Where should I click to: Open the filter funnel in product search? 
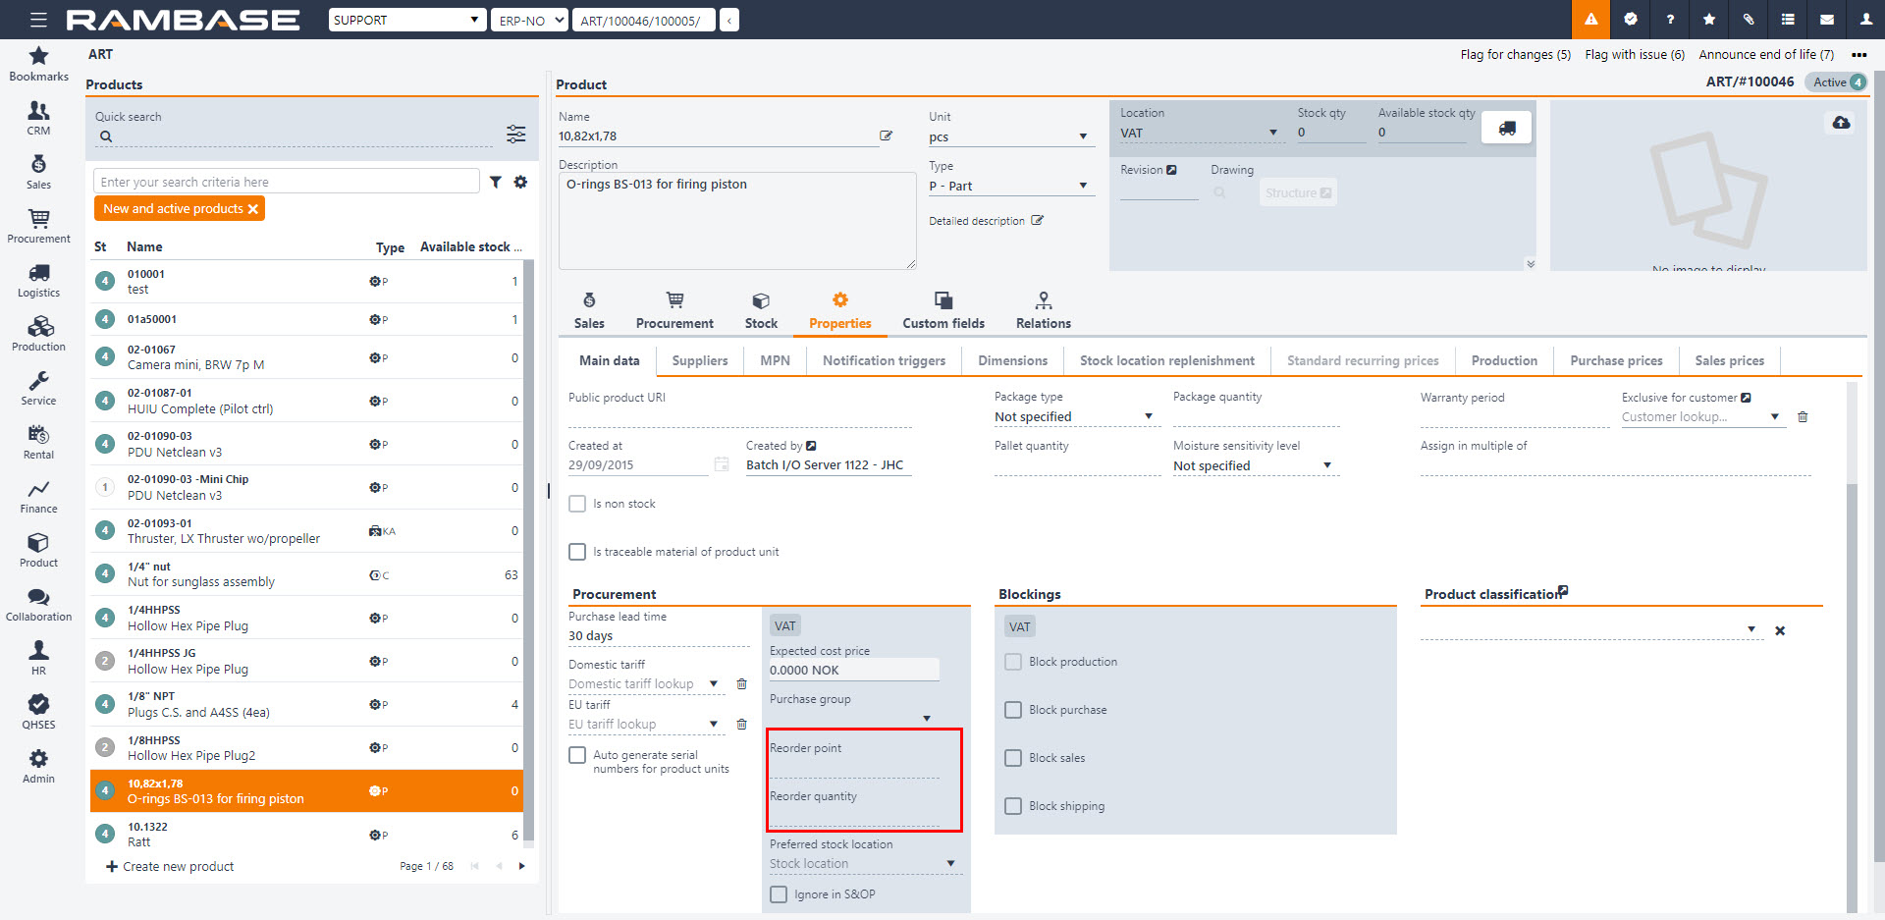496,182
